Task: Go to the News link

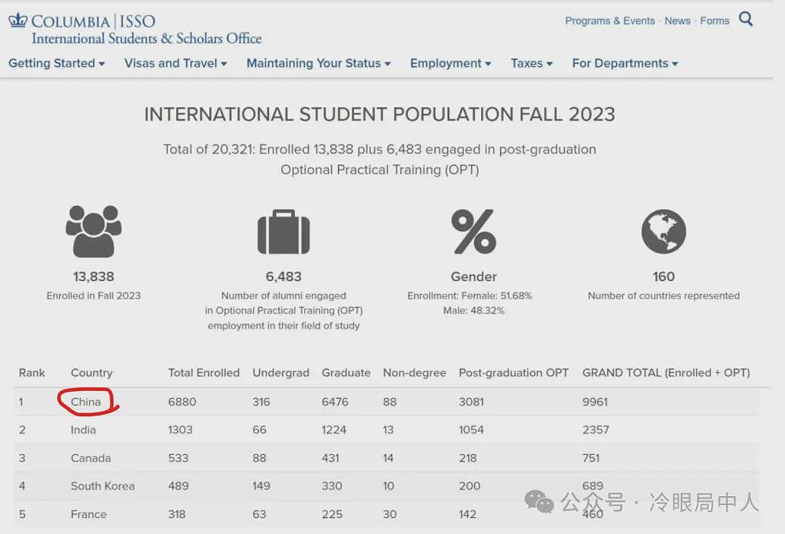Action: tap(677, 20)
